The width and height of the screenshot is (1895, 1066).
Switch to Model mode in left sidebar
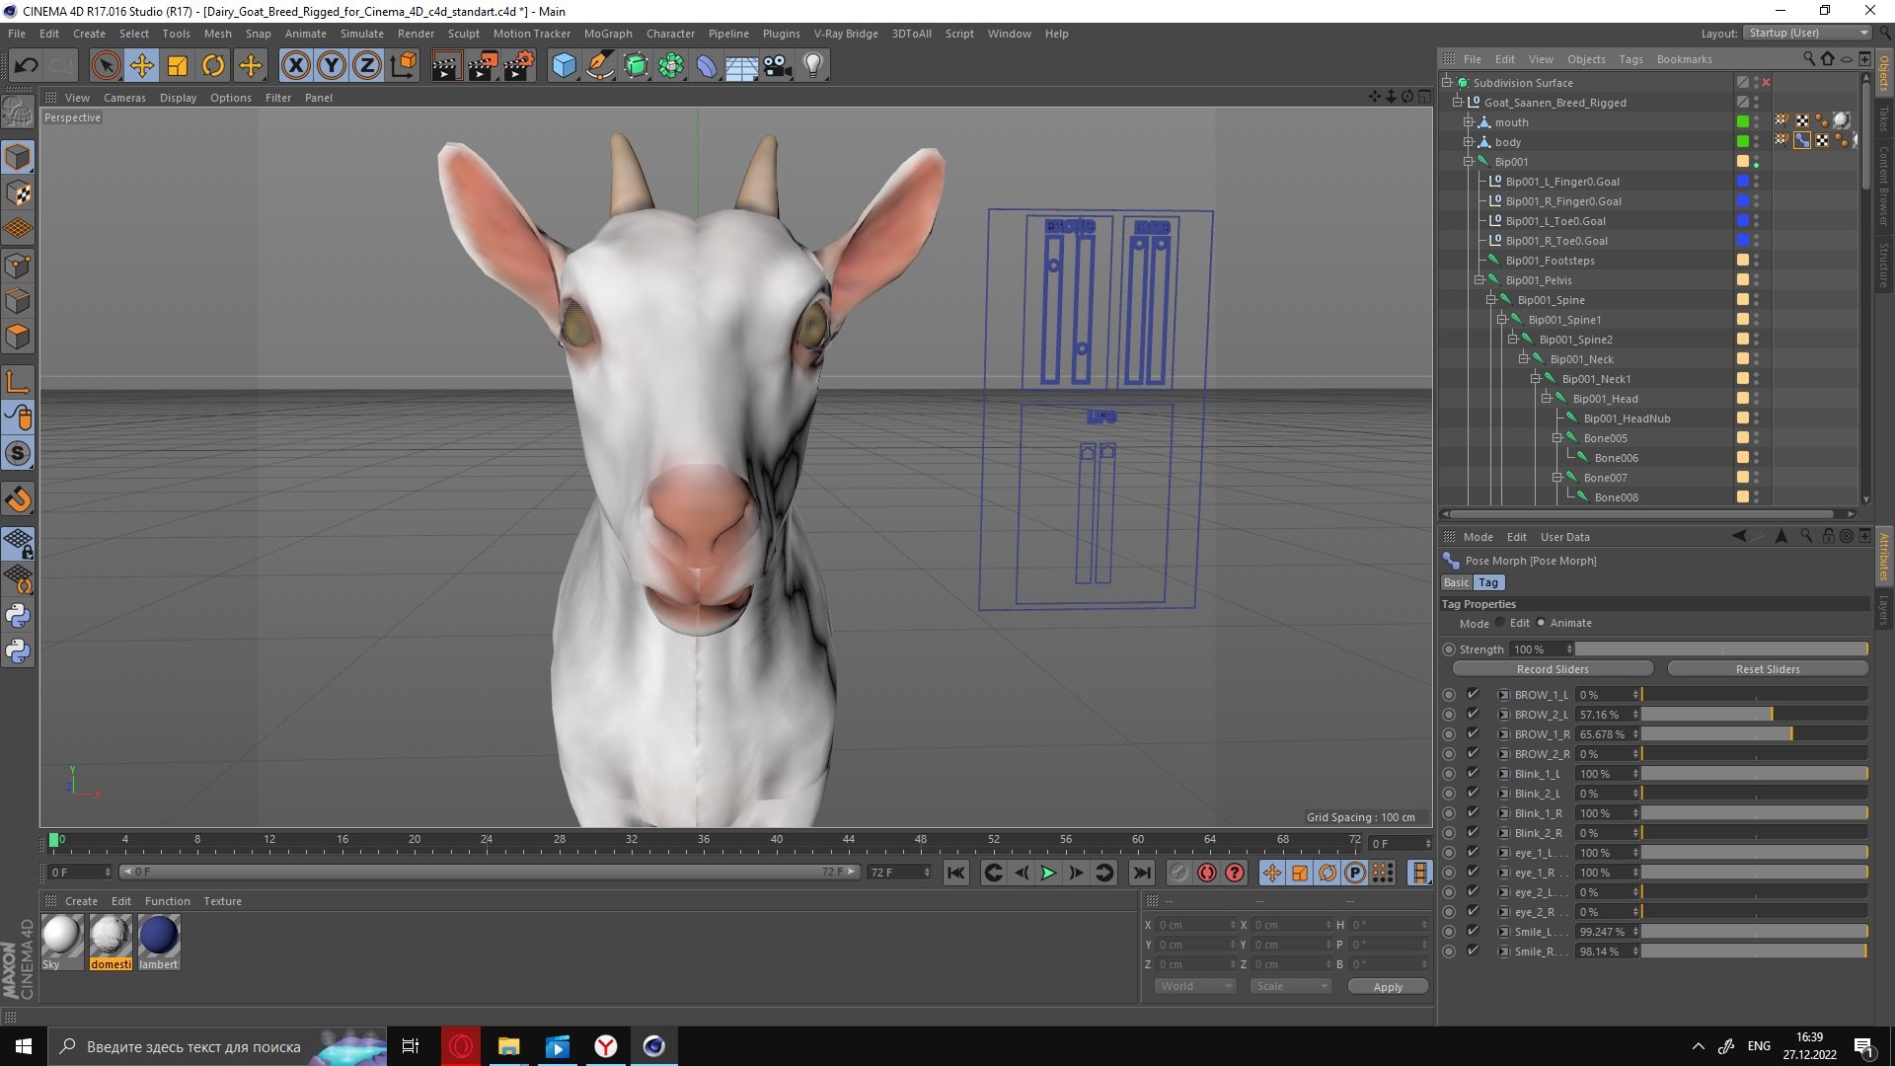18,158
